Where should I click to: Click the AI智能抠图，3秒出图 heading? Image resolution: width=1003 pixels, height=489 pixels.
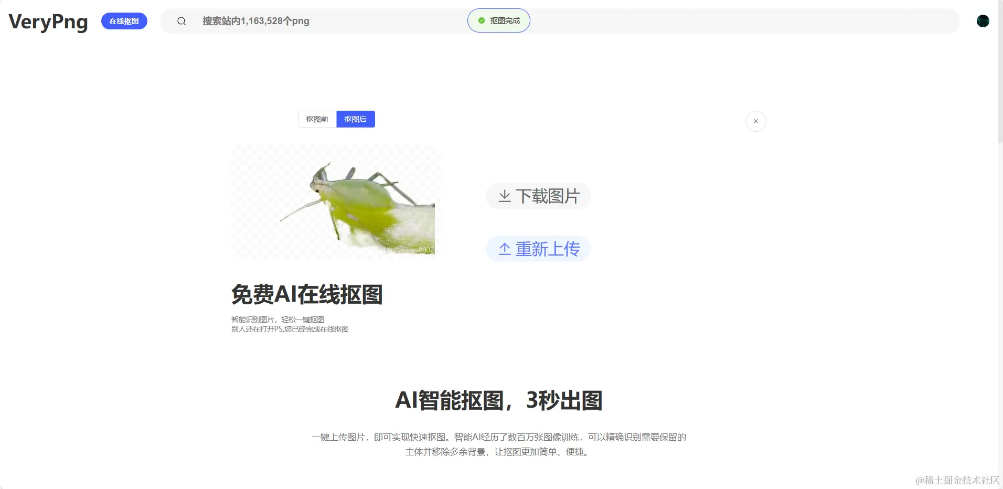tap(499, 400)
